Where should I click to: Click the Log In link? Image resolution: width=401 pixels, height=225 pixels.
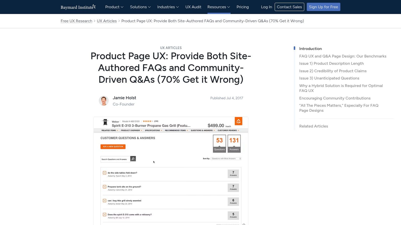point(266,7)
